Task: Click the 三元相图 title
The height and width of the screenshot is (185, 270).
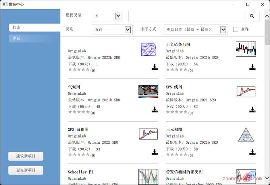Action: click(174, 130)
